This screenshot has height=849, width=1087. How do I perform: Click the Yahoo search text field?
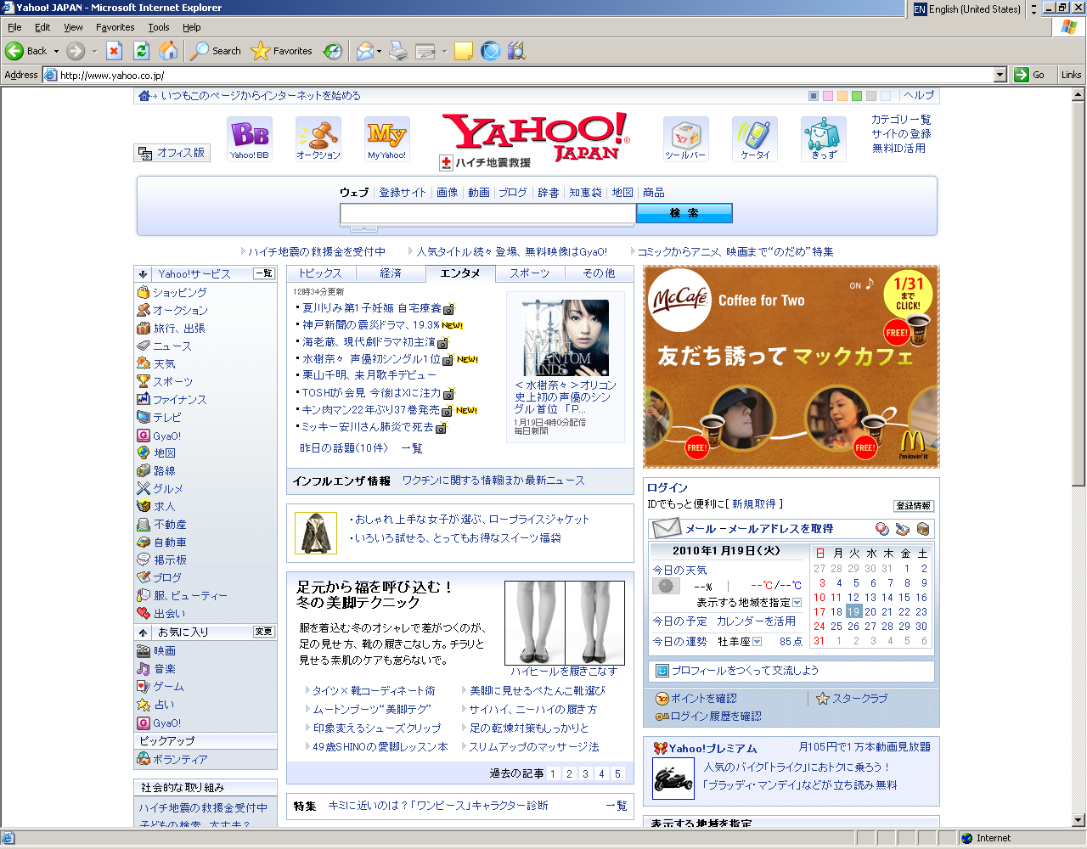tap(487, 213)
